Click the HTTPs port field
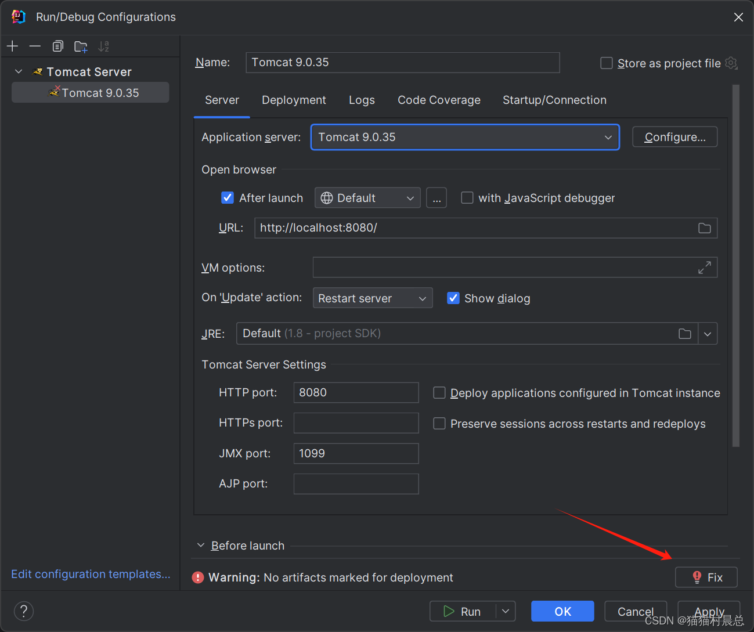This screenshot has height=632, width=754. tap(356, 423)
